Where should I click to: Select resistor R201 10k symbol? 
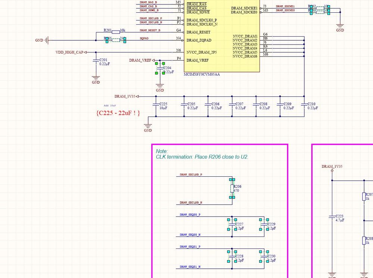click(x=116, y=32)
